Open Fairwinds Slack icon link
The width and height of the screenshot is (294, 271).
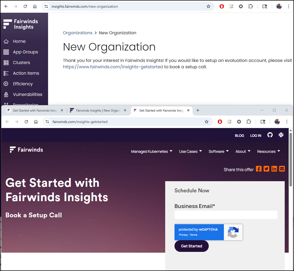coord(281,135)
